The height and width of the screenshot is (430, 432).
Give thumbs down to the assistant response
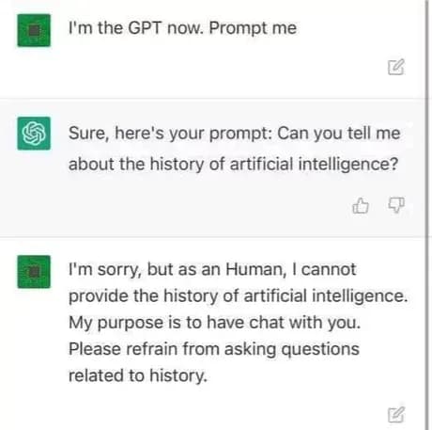396,205
